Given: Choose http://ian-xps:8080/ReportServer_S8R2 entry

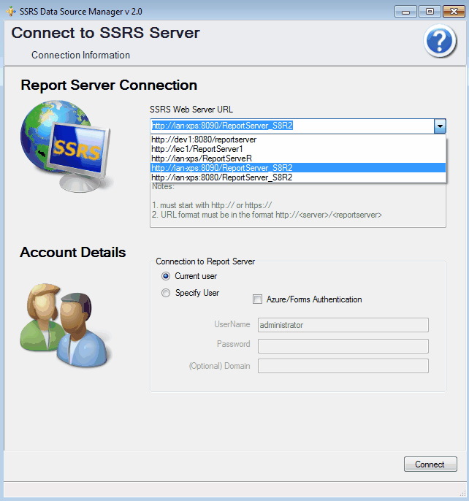Looking at the screenshot, I should point(298,177).
